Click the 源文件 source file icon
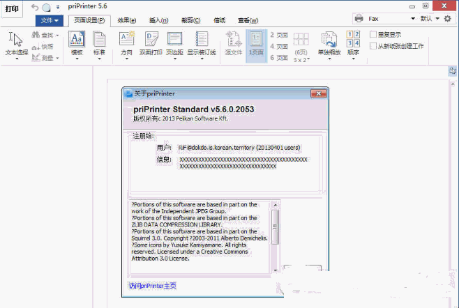Screen dimensions: 459x308 tap(234, 39)
